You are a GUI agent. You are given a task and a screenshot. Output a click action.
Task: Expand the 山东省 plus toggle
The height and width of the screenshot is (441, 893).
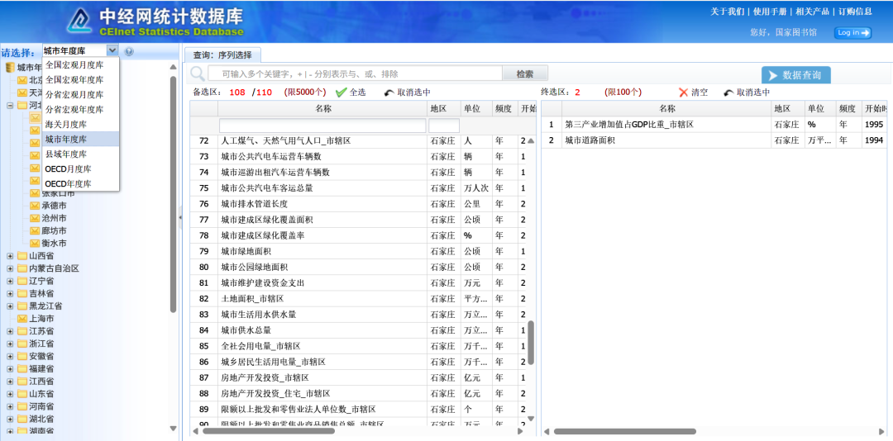10,394
